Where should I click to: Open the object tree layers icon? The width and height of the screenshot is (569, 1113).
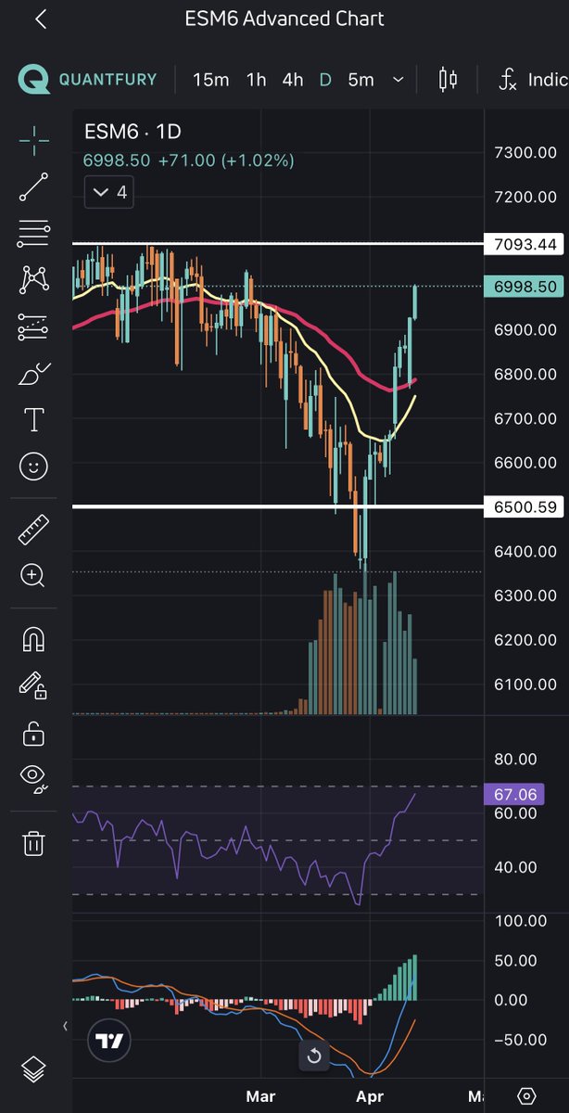[x=33, y=1068]
